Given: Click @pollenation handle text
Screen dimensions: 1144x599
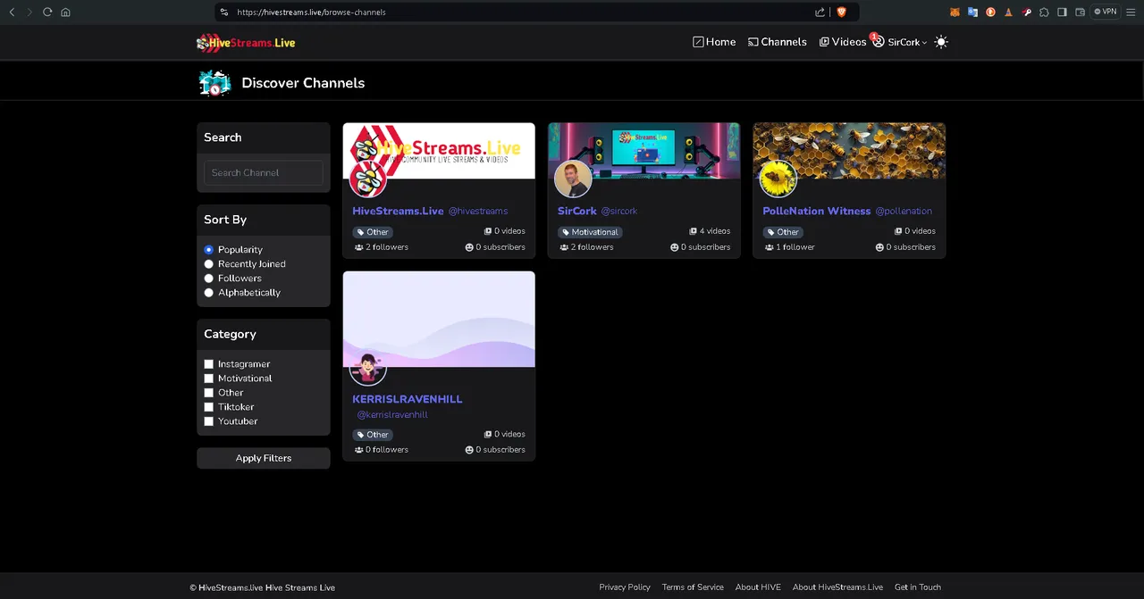Looking at the screenshot, I should [x=904, y=212].
